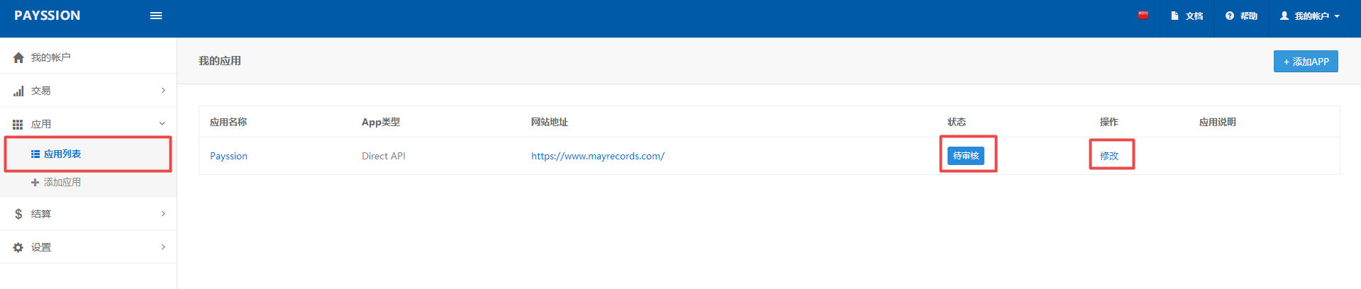Click the plus icon beside 添加应用

pos(35,182)
